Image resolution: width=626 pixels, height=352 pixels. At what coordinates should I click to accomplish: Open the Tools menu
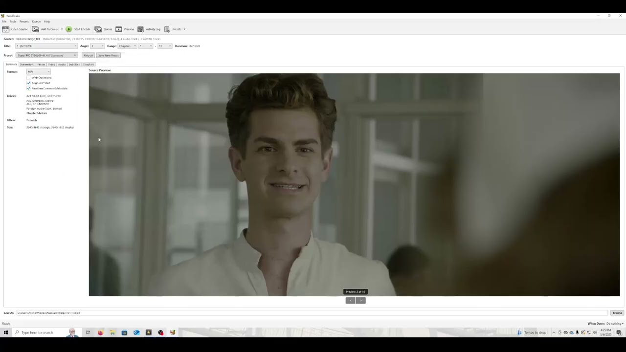[x=13, y=22]
